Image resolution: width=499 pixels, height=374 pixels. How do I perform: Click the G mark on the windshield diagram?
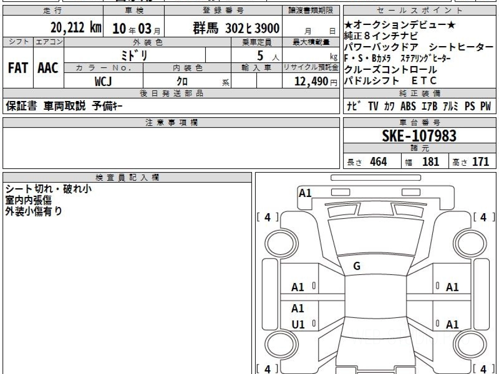[x=356, y=266]
